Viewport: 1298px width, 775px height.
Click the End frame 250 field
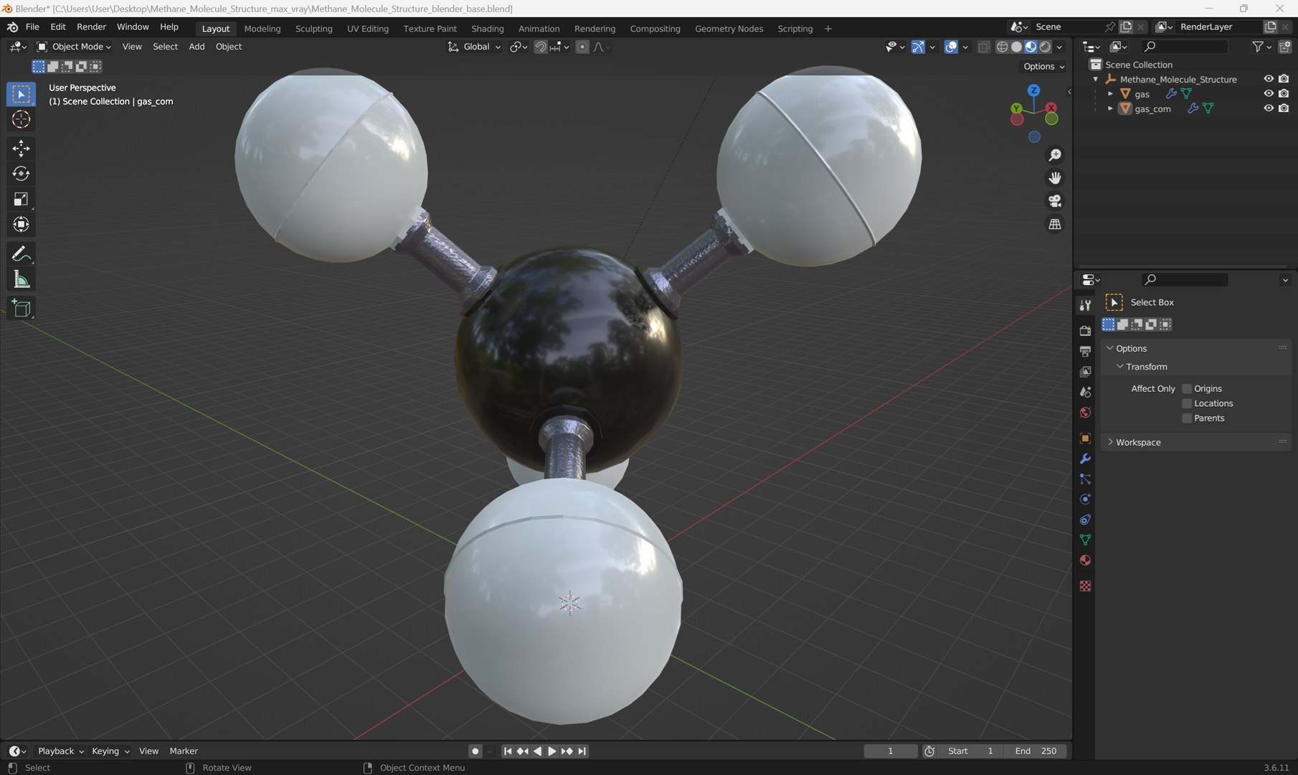tap(1036, 751)
